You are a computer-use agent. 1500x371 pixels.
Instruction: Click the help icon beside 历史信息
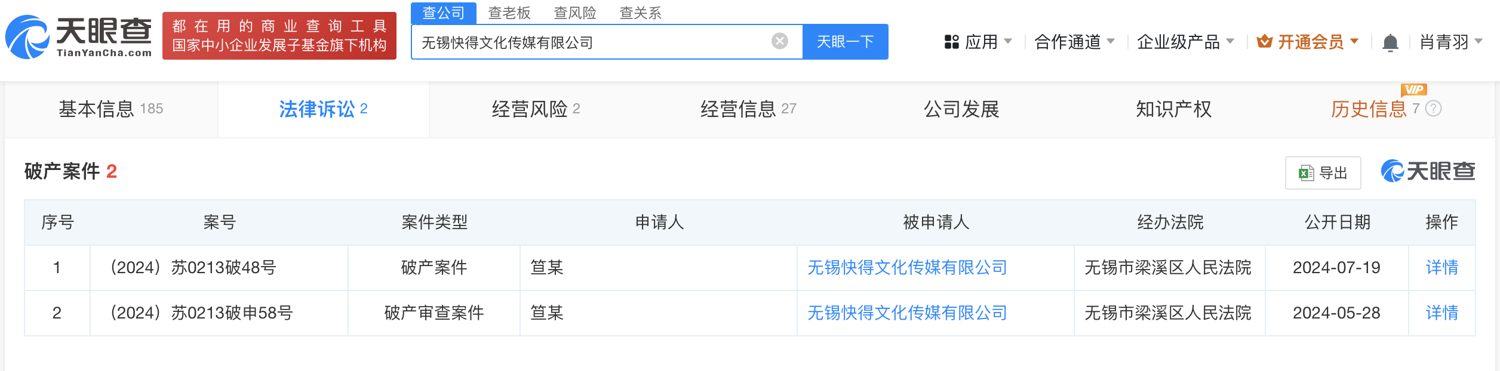click(1433, 109)
